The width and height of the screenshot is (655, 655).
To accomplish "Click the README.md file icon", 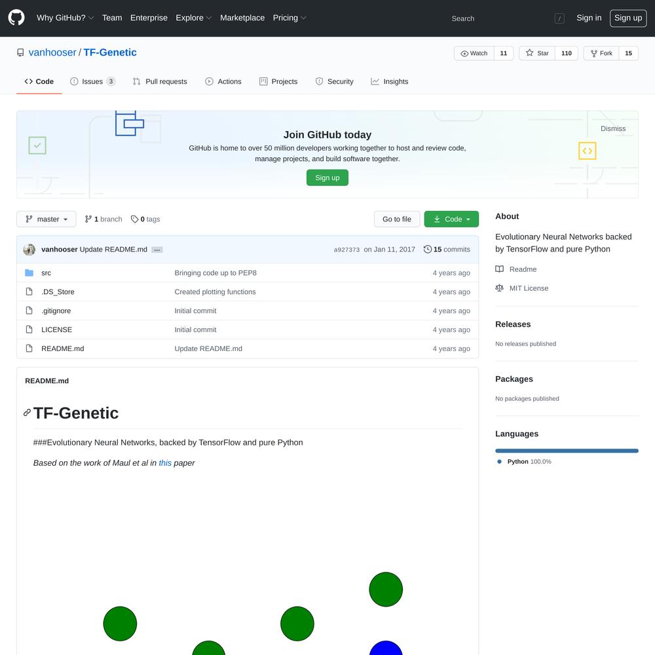I will point(29,348).
